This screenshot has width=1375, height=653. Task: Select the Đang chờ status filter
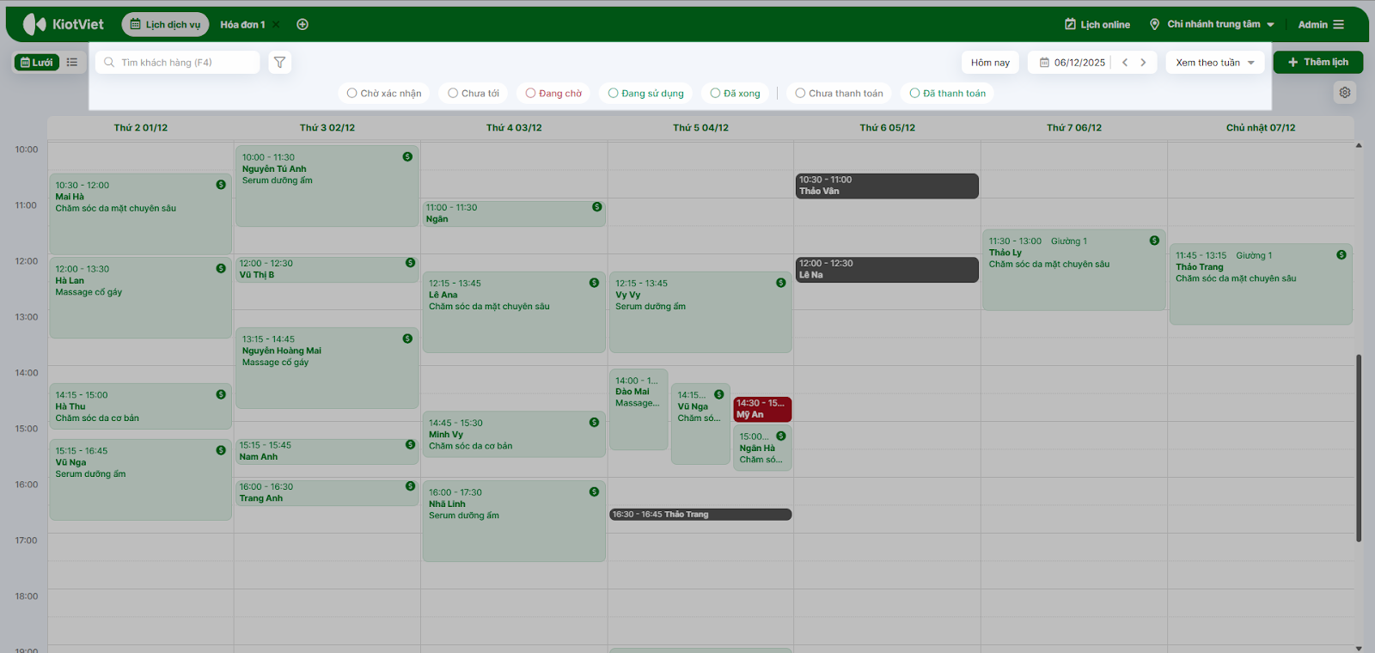[553, 93]
